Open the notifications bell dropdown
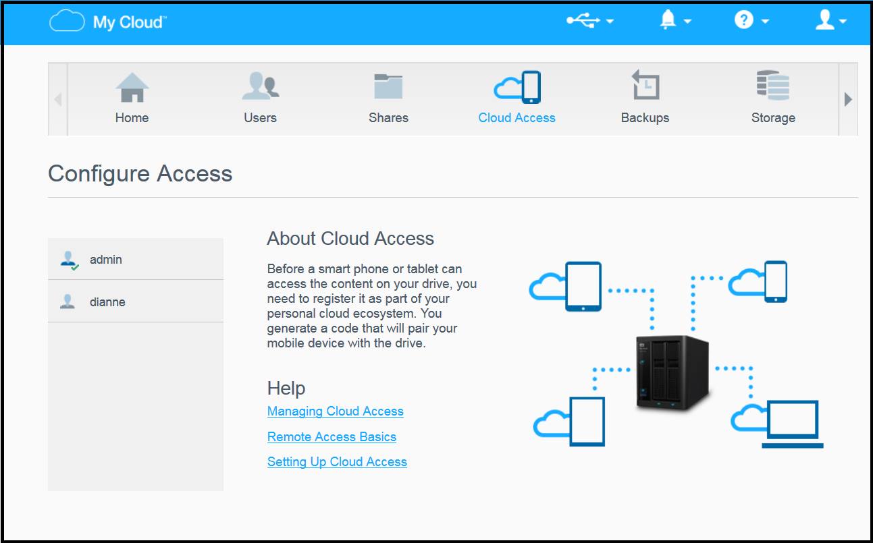The height and width of the screenshot is (543, 873). pos(675,21)
